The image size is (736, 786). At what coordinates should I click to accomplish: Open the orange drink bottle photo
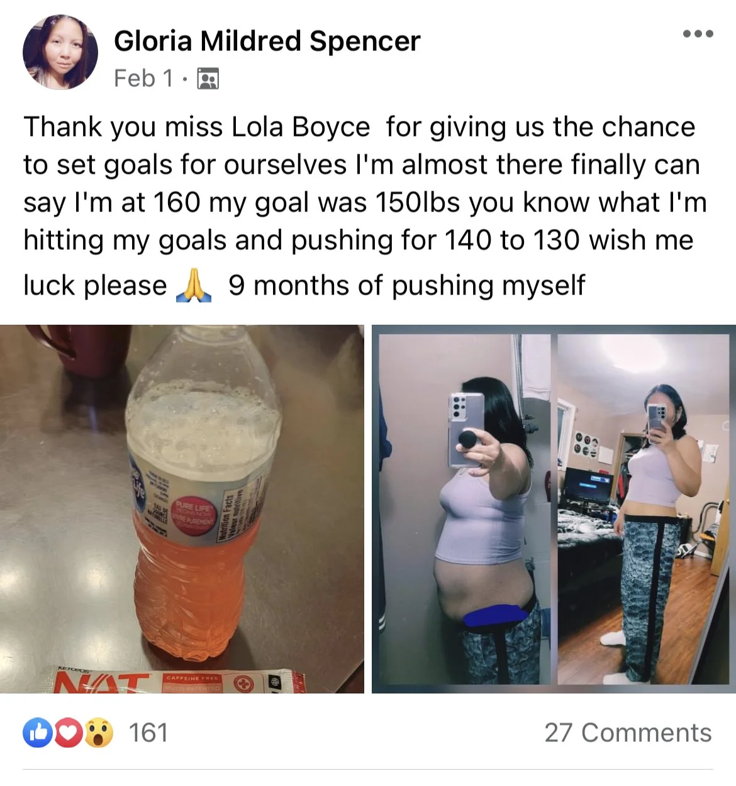pos(182,509)
